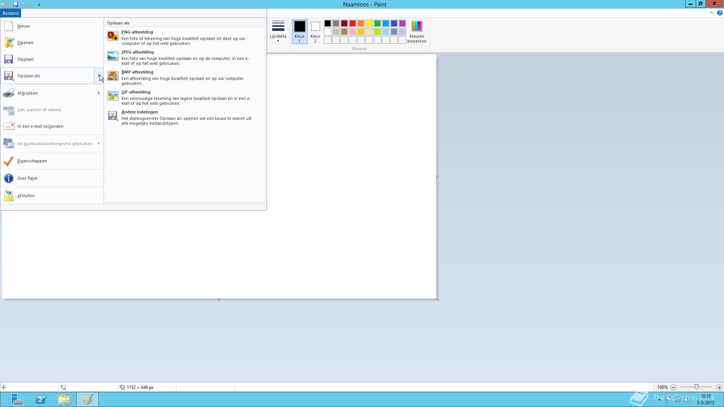Screen dimensions: 724x407
Task: Collapse the ribbon with the caret
Action: point(712,13)
